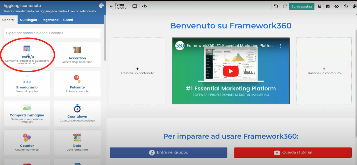This screenshot has width=357, height=165.
Task: Open the video title link Framework360: #1 Essential
Action: click(231, 45)
